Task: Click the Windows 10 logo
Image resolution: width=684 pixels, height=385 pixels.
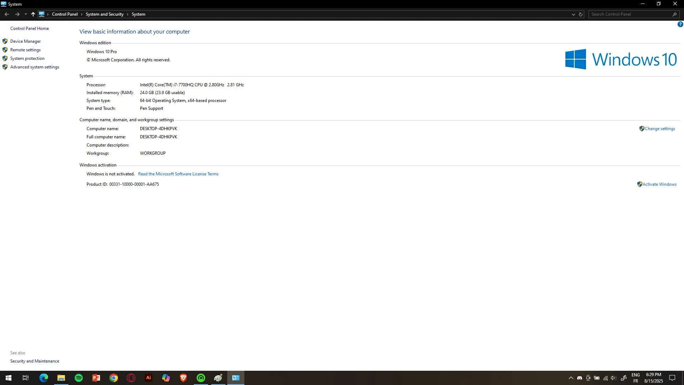Action: pyautogui.click(x=621, y=59)
